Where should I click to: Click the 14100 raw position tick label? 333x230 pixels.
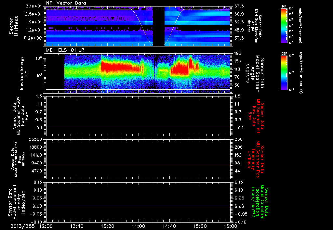tap(36, 155)
